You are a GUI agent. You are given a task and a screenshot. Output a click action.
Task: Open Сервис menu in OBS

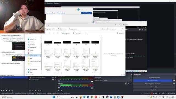click(x=50, y=3)
